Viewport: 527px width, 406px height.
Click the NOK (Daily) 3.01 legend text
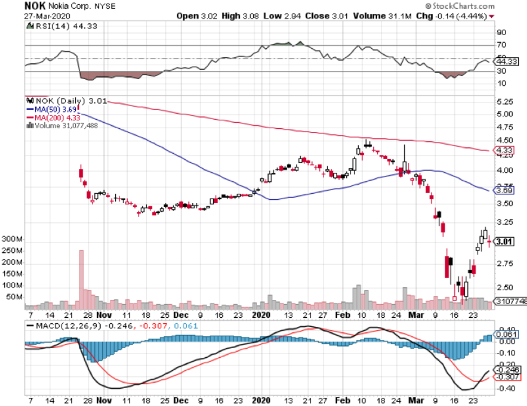(71, 101)
